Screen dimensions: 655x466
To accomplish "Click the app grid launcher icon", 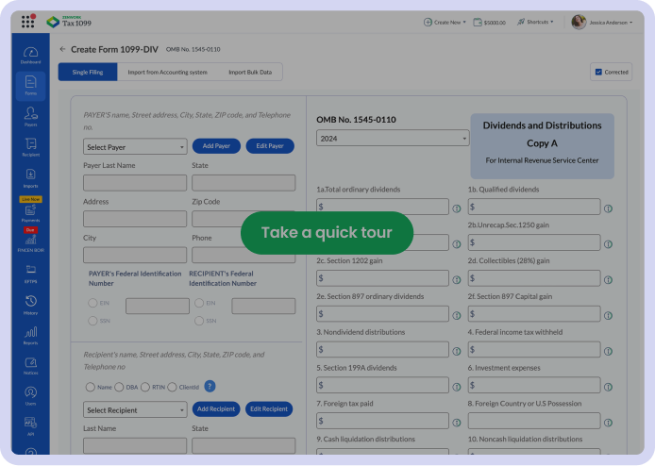I will 28,21.
